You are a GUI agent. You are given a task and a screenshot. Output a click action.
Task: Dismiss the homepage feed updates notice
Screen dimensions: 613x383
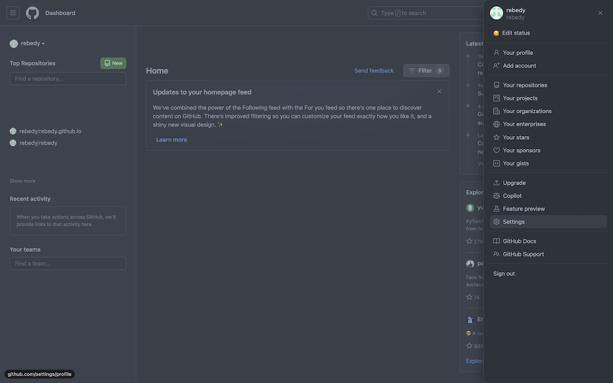tap(439, 91)
